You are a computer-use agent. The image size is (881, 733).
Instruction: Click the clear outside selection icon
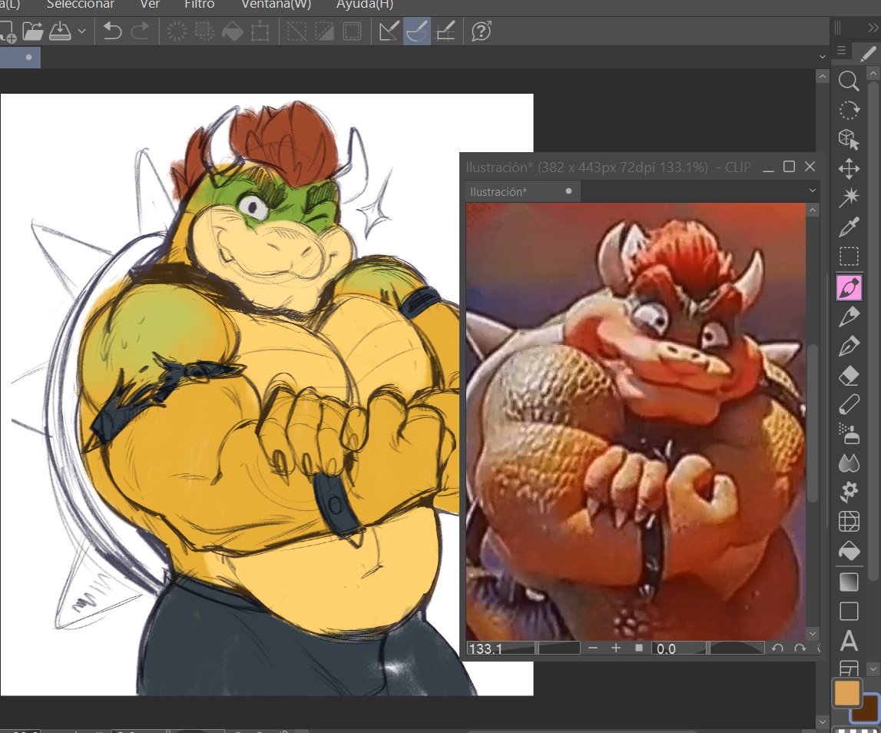click(x=204, y=32)
